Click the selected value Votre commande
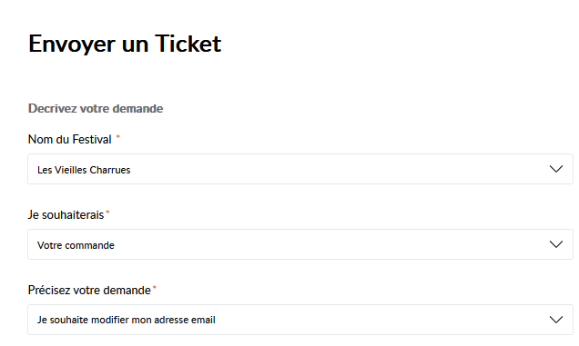579x346 pixels. pos(76,245)
